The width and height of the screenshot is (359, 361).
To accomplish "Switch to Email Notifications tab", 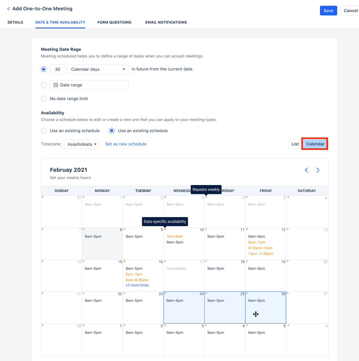I will click(166, 22).
